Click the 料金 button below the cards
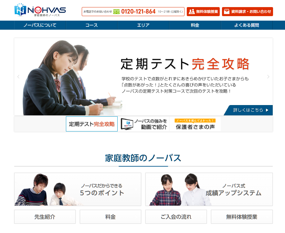The height and width of the screenshot is (233, 285). pyautogui.click(x=111, y=217)
